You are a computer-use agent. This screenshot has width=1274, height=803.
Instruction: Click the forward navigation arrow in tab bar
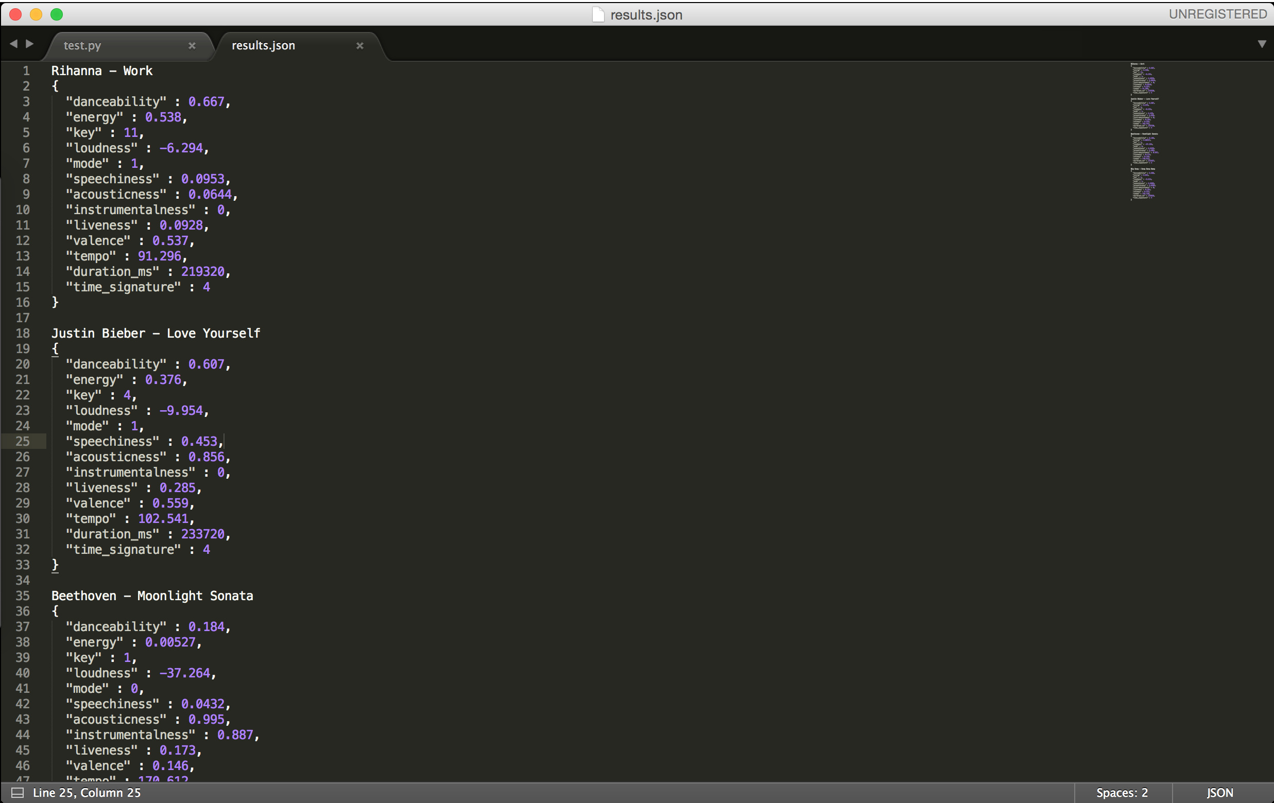coord(30,44)
